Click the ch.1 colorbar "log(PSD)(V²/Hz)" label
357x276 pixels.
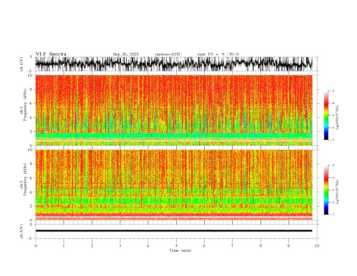click(338, 118)
